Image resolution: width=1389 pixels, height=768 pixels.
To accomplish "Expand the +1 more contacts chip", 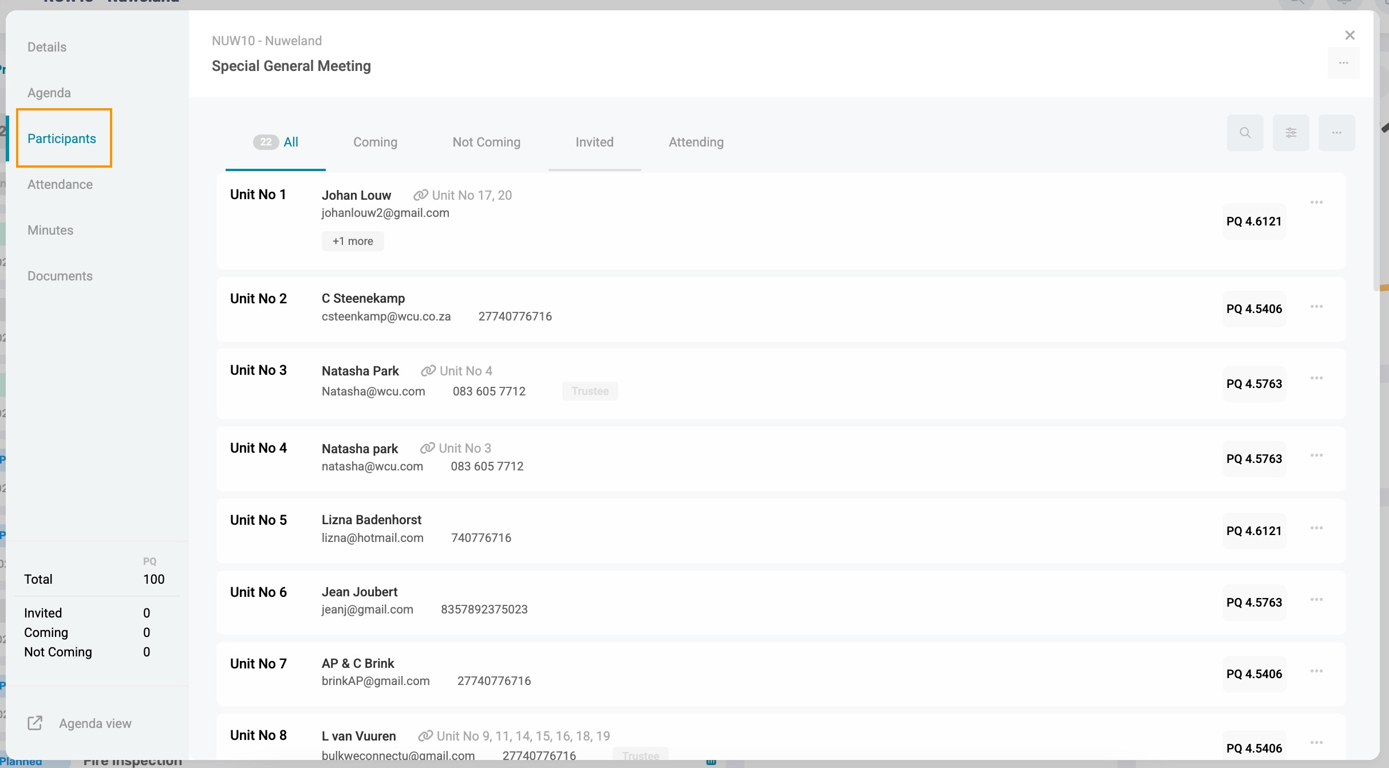I will tap(353, 241).
